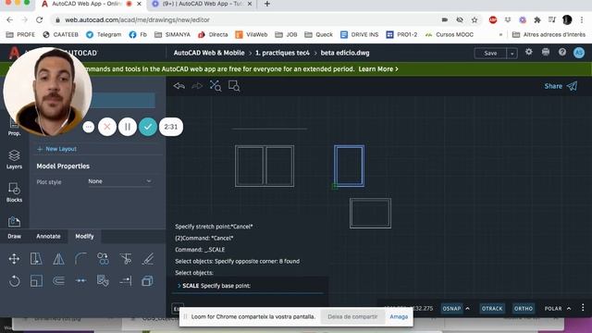Click the Zoom Window icon
This screenshot has width=592, height=333.
[234, 86]
